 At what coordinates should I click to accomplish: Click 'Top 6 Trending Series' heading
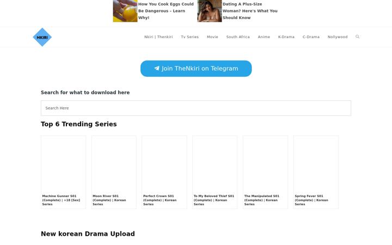click(79, 124)
